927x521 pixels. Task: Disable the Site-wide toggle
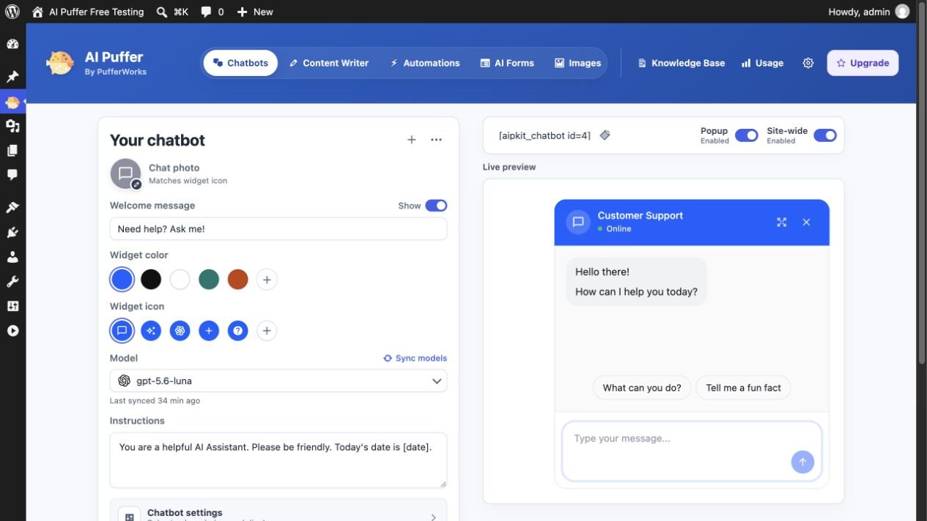(x=825, y=135)
